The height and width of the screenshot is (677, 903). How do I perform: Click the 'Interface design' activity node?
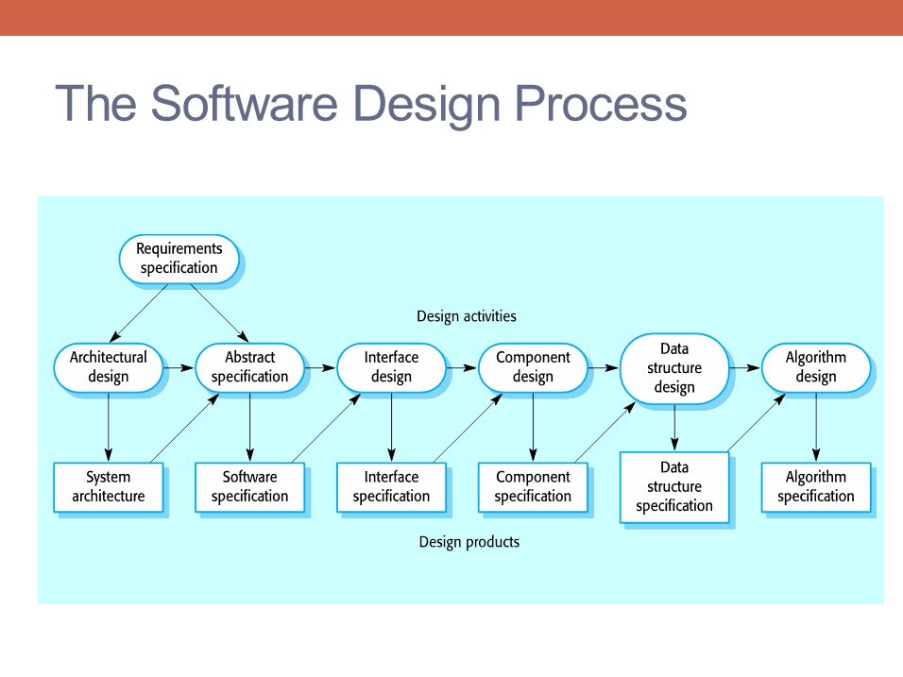[x=392, y=367]
